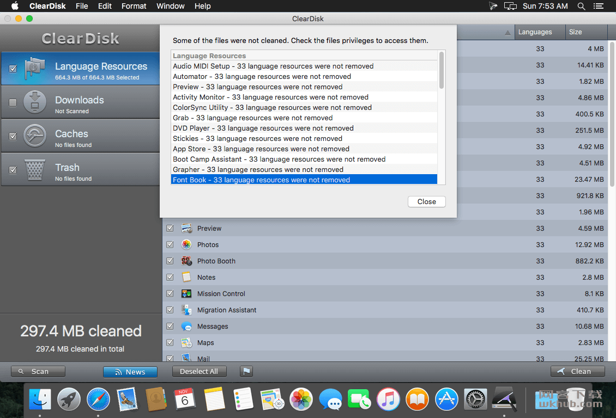Open App Store from the Dock
The width and height of the screenshot is (616, 418).
point(446,399)
